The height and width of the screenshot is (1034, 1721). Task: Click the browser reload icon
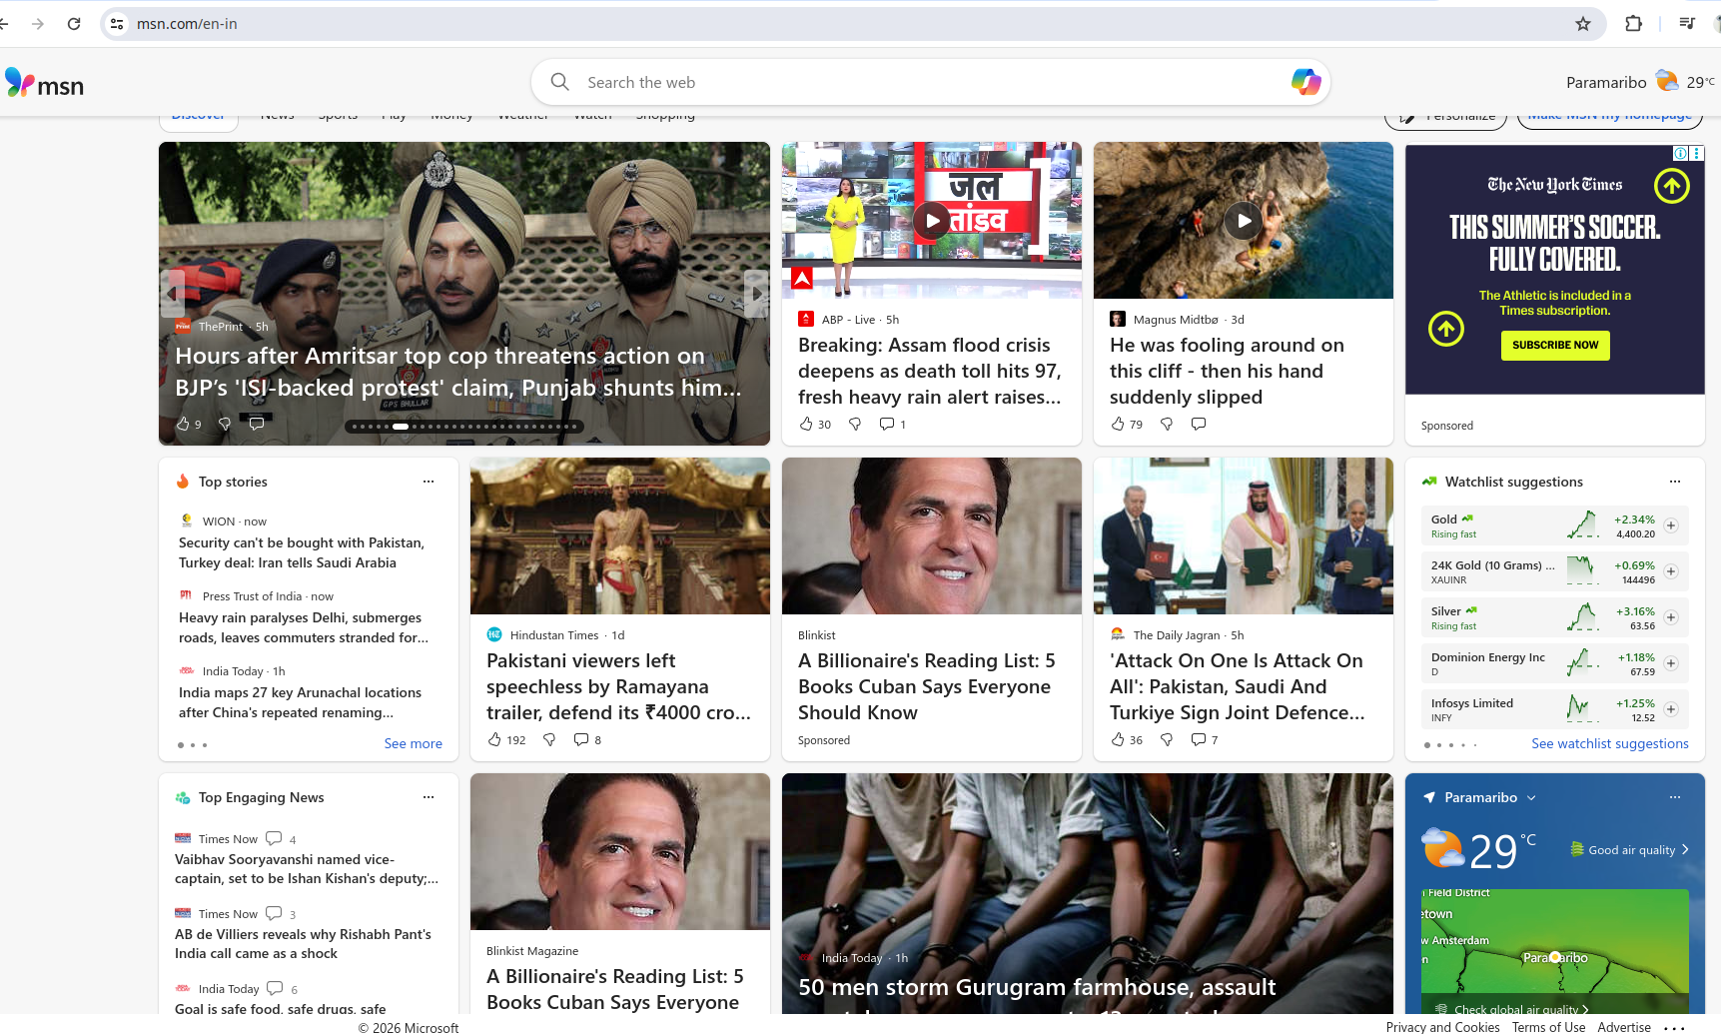[x=74, y=24]
